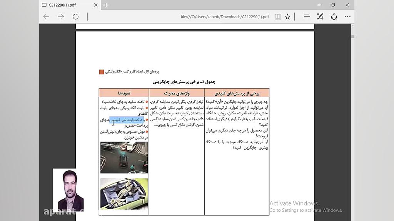The image size is (394, 221).
Task: Select the highlighted blue phrase in the table
Action: click(126, 119)
